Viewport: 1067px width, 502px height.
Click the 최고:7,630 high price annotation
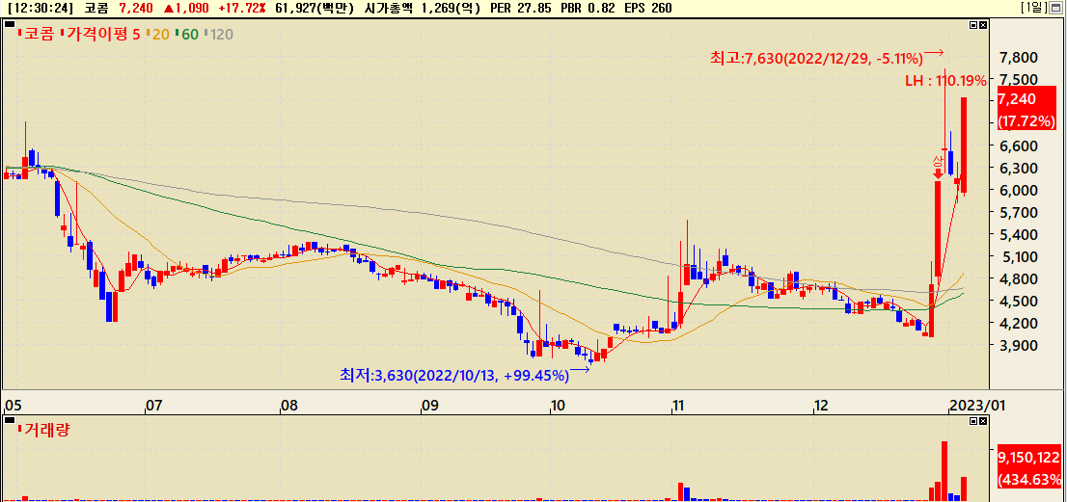pyautogui.click(x=816, y=59)
